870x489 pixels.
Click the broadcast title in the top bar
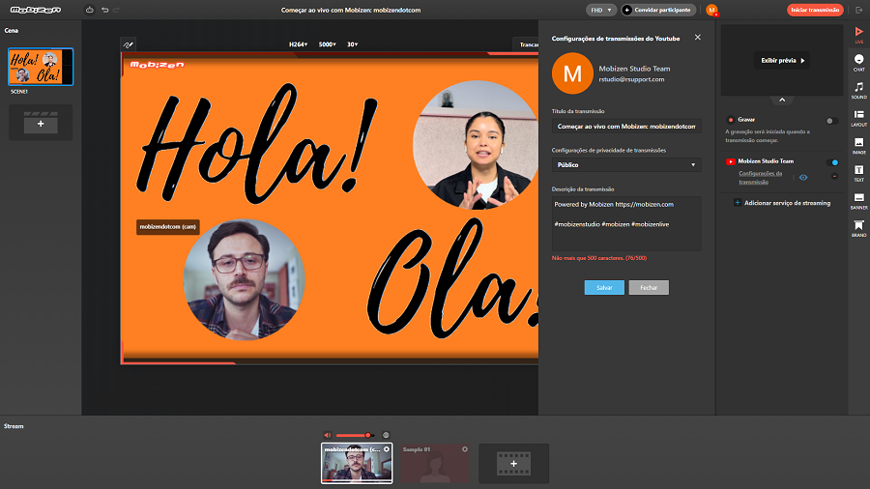pos(351,10)
